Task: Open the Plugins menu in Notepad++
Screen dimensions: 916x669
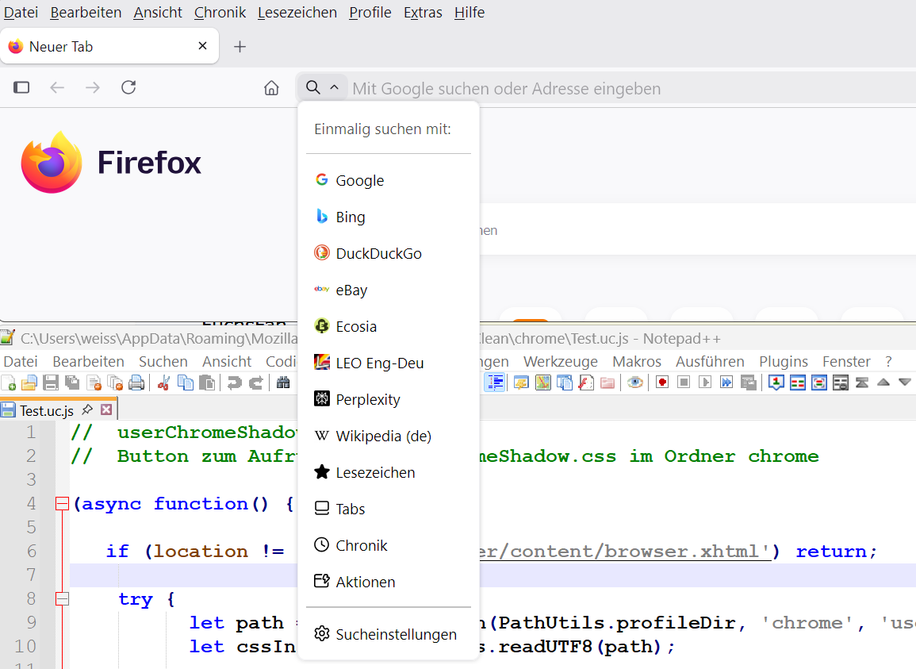Action: coord(784,361)
